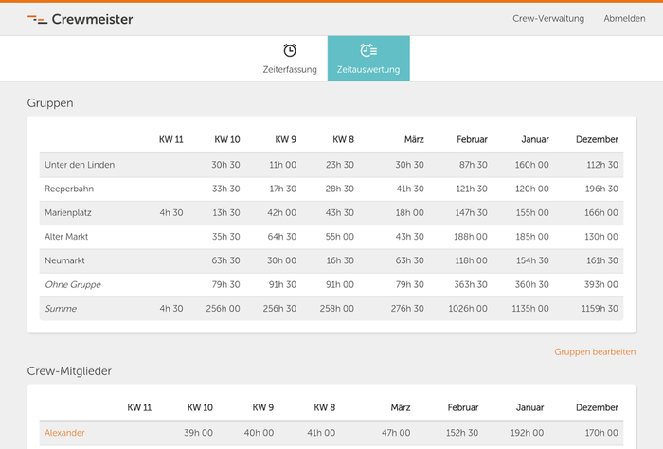This screenshot has height=449, width=663.
Task: Click the Crewmeister logo icon
Action: click(x=37, y=19)
